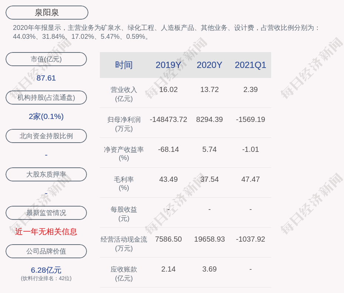Click the 净资产收益率(%) row label

click(124, 154)
